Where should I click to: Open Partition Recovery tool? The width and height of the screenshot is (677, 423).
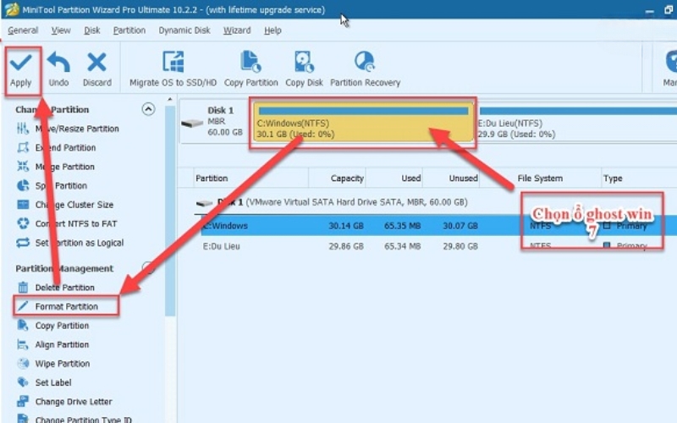point(365,68)
